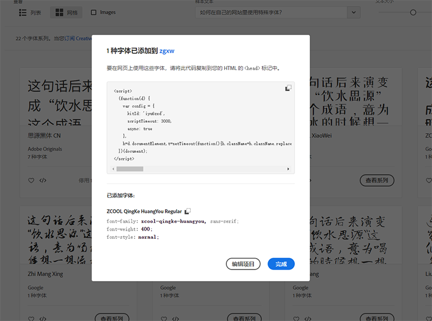Open the web embed code icon for 思源黑体 CN
This screenshot has width=432, height=321.
(x=43, y=180)
